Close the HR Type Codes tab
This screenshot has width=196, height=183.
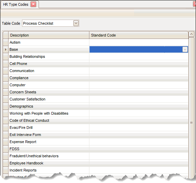coord(34,4)
